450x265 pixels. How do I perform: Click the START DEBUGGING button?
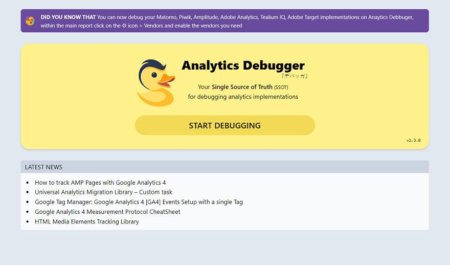click(x=224, y=125)
